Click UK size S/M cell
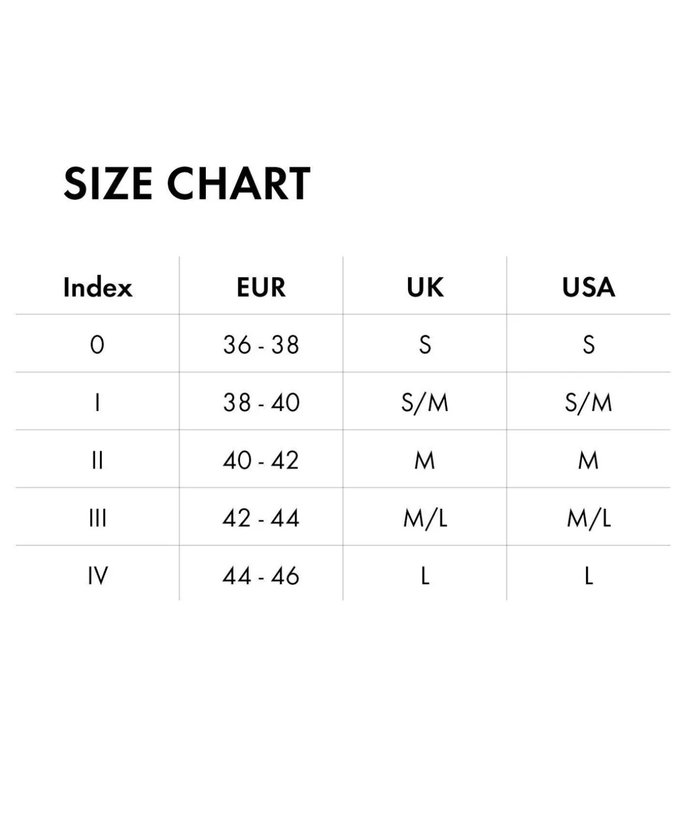The image size is (686, 823). coord(425,403)
